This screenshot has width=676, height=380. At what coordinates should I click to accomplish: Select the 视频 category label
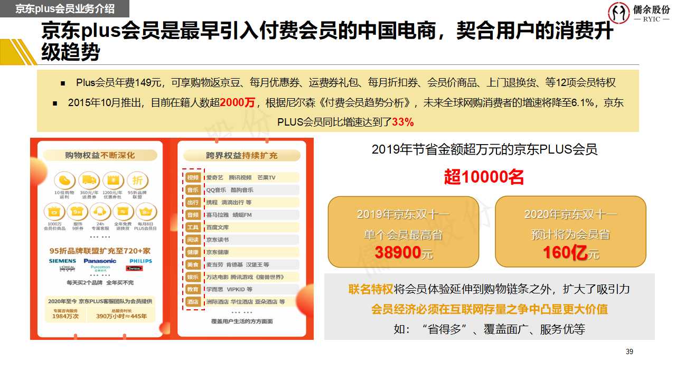coord(193,177)
